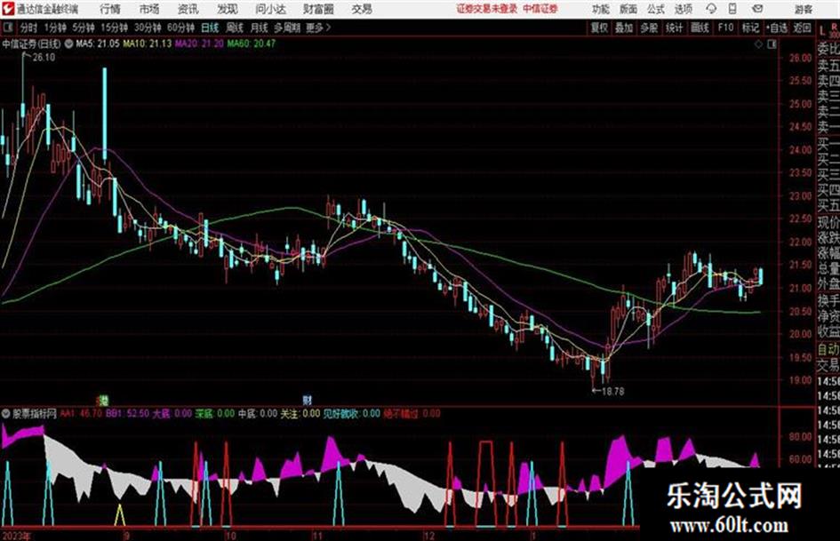
Task: Click the 多股 toolbar button
Action: click(649, 28)
